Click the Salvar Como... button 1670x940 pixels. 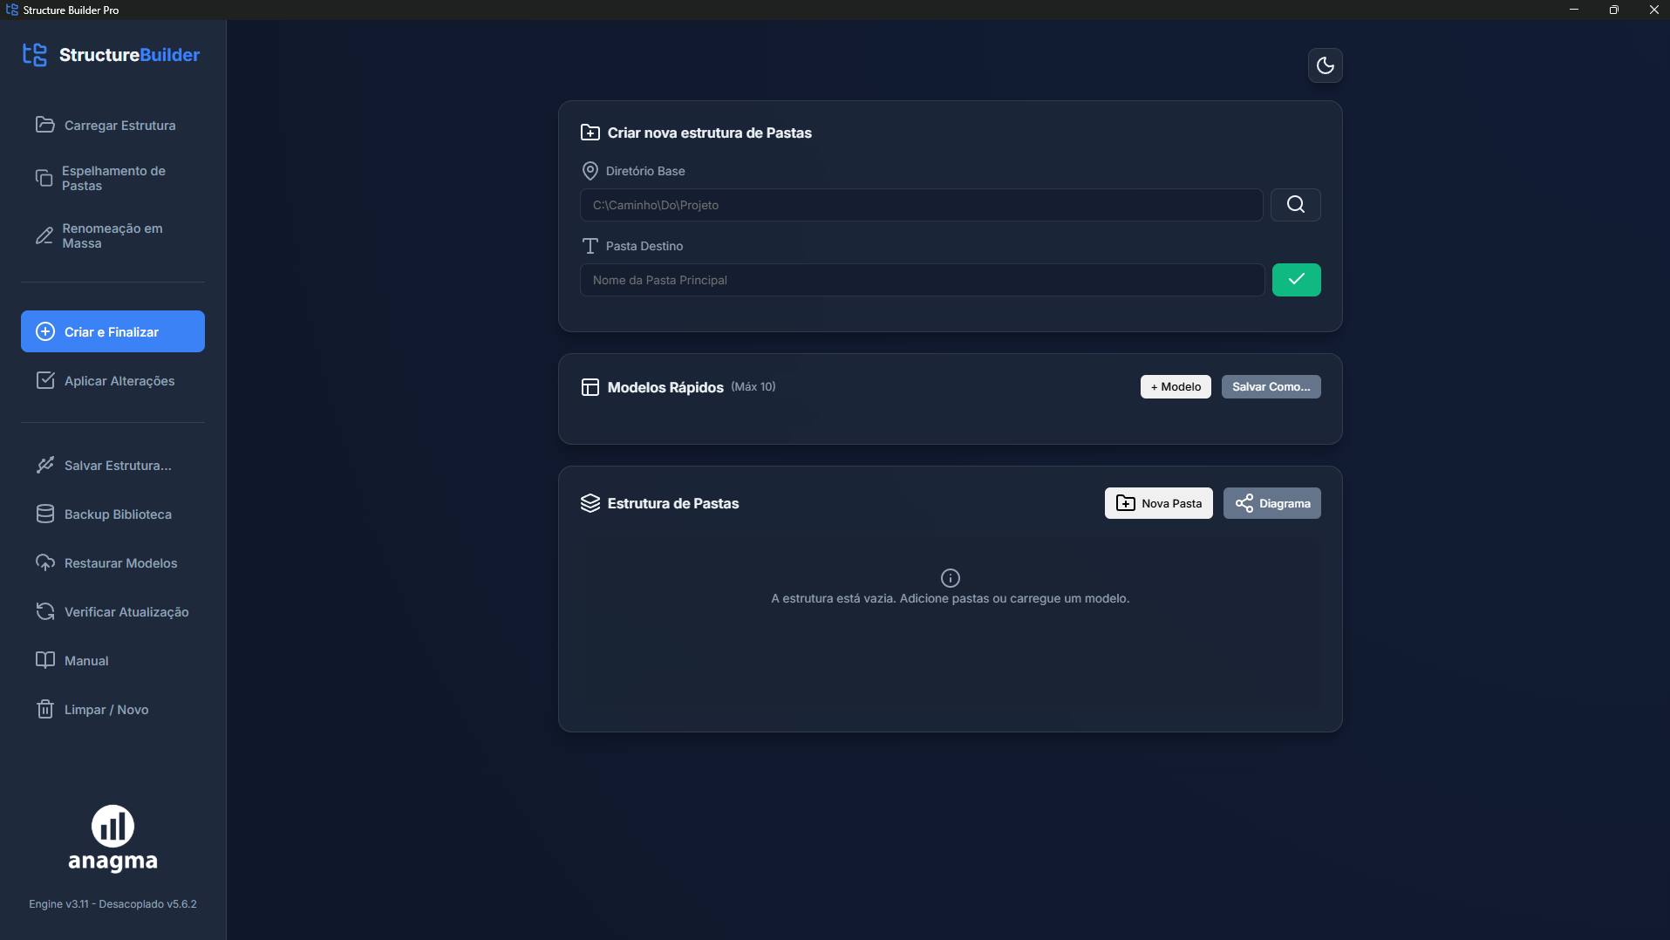pyautogui.click(x=1271, y=386)
